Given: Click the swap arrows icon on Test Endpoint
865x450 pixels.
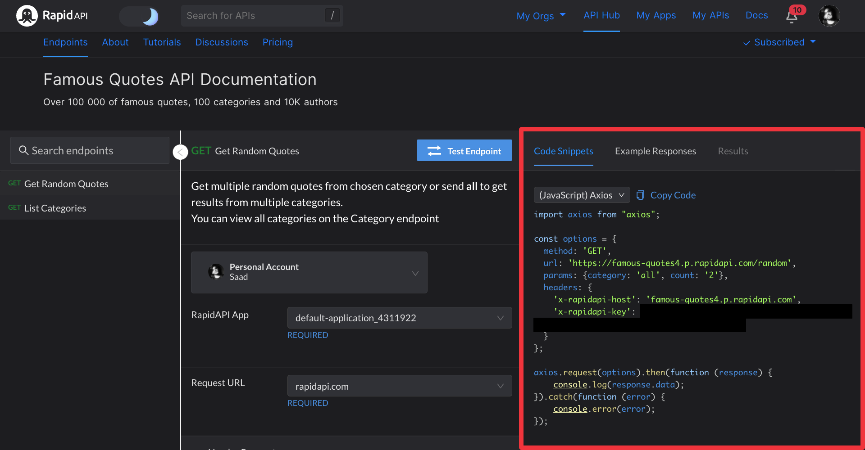Looking at the screenshot, I should coord(434,151).
